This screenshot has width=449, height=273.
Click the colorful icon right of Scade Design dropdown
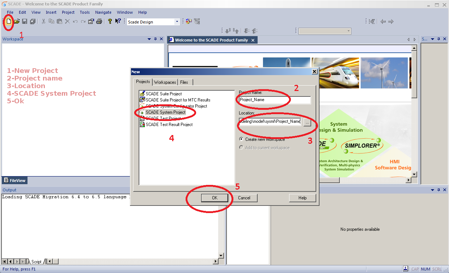pyautogui.click(x=189, y=21)
